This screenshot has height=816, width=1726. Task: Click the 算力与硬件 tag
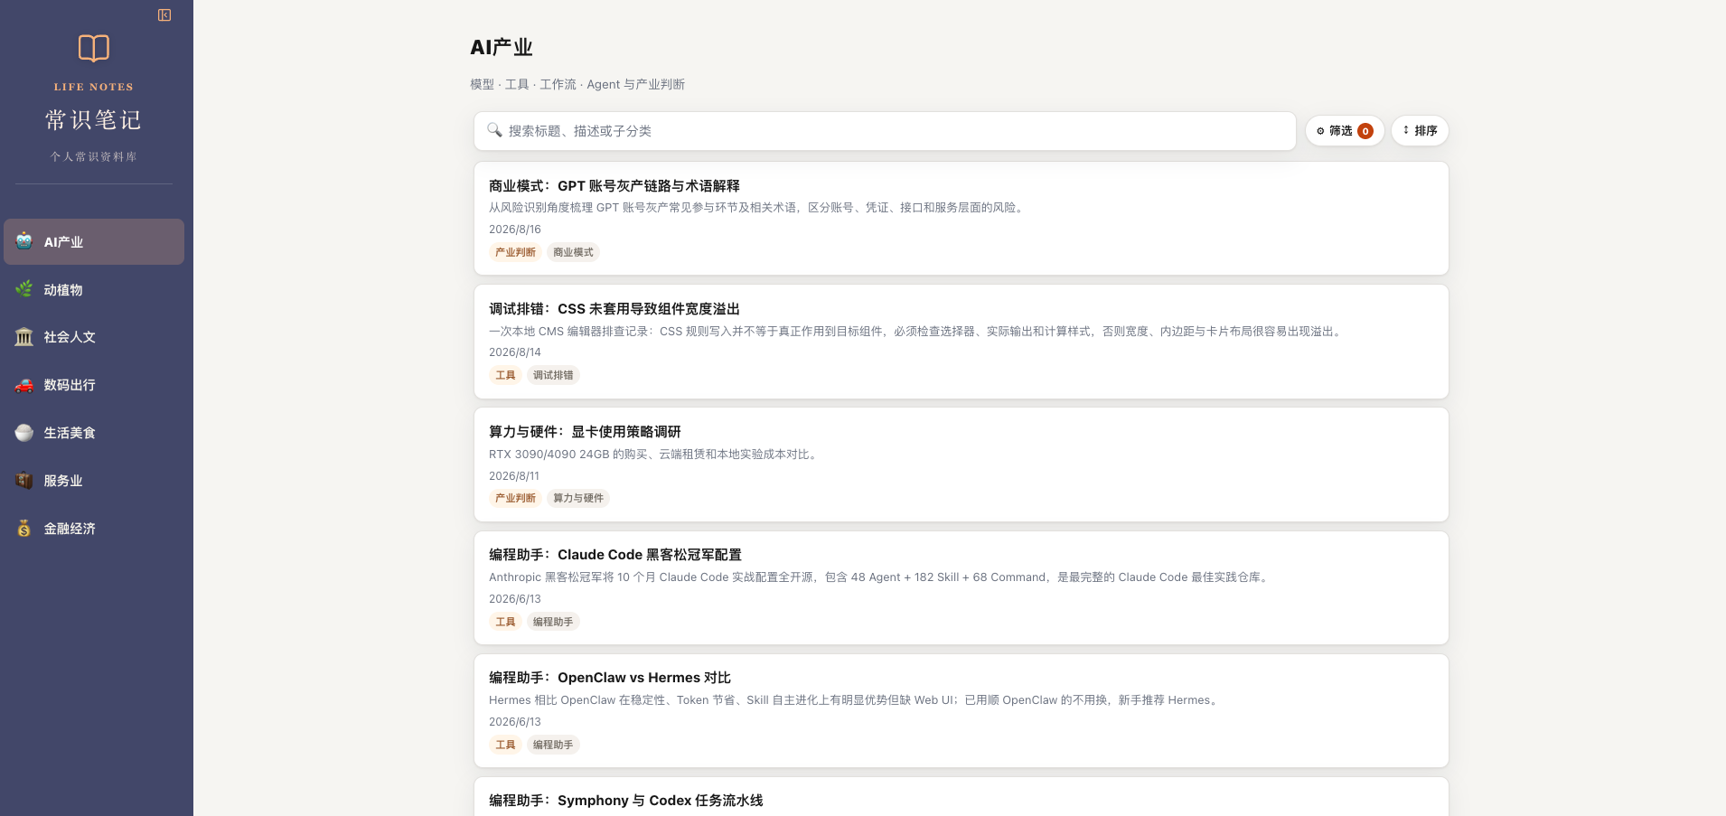pos(578,498)
